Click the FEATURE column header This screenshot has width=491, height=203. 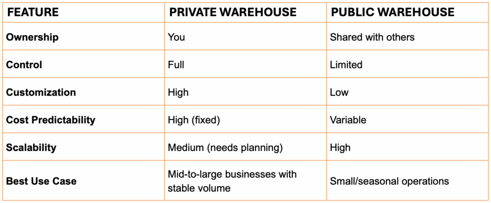coord(33,12)
